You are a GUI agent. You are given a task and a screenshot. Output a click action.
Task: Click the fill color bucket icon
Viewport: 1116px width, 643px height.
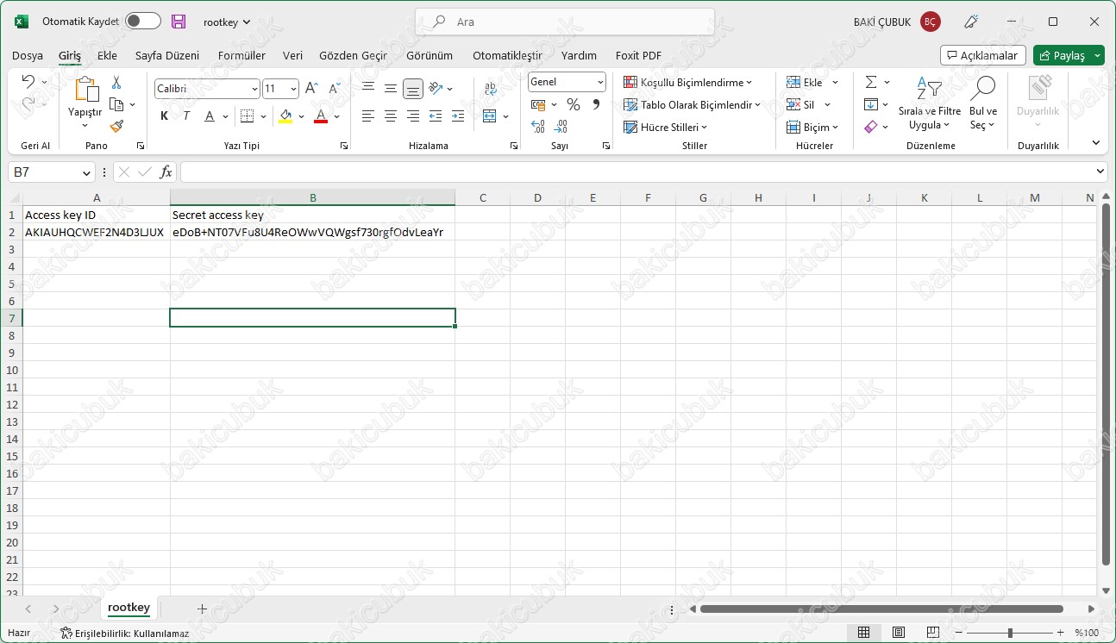pos(285,115)
